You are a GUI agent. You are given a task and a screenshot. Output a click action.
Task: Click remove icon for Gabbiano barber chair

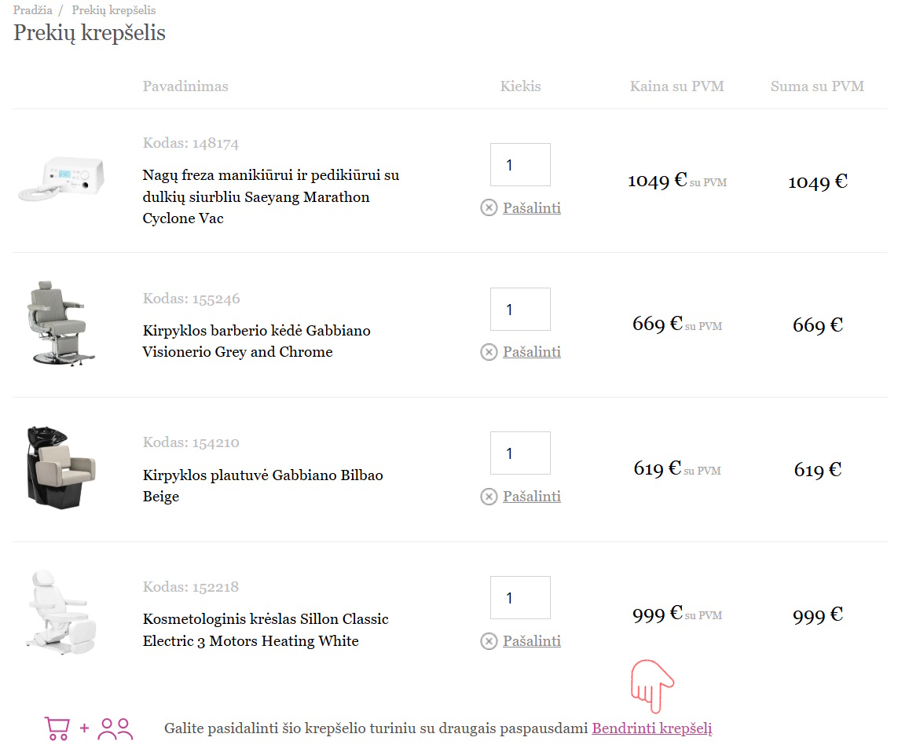pyautogui.click(x=489, y=352)
